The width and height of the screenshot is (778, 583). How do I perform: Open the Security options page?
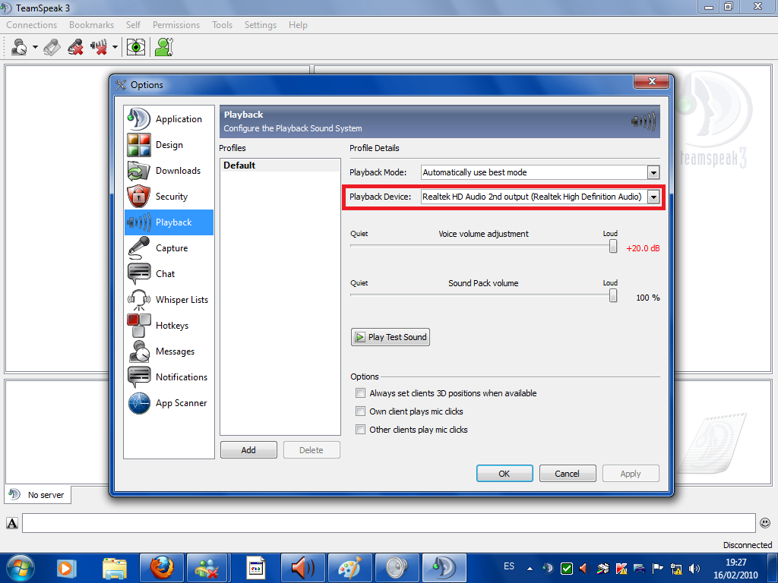(169, 197)
